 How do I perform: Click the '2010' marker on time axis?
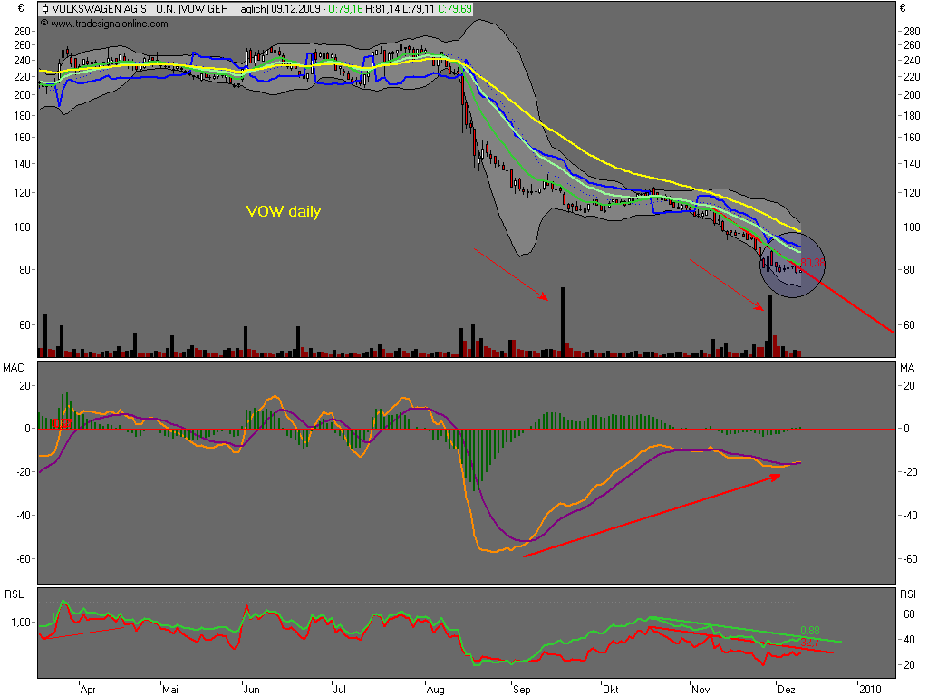point(868,688)
